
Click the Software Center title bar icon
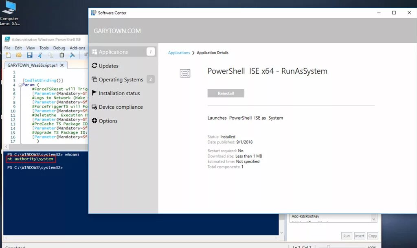(x=94, y=13)
